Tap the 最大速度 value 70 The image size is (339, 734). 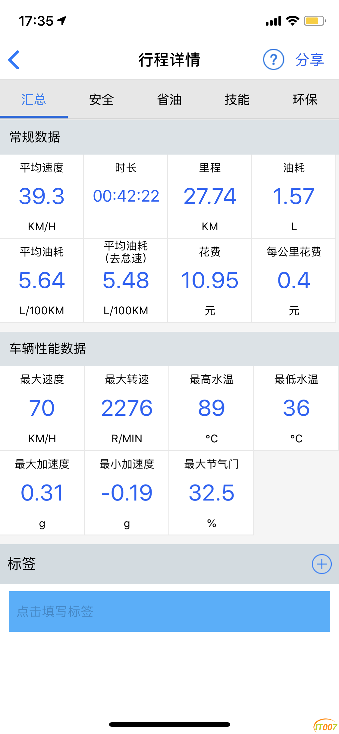coord(42,408)
